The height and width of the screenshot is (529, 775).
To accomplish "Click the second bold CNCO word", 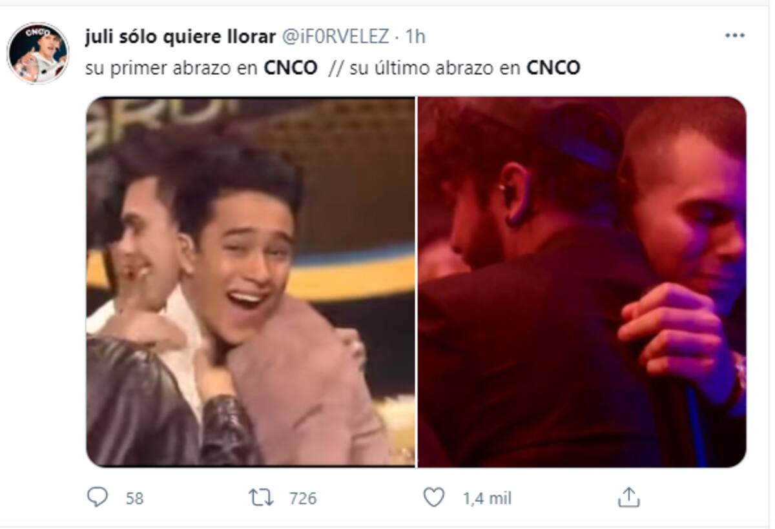I will (553, 68).
